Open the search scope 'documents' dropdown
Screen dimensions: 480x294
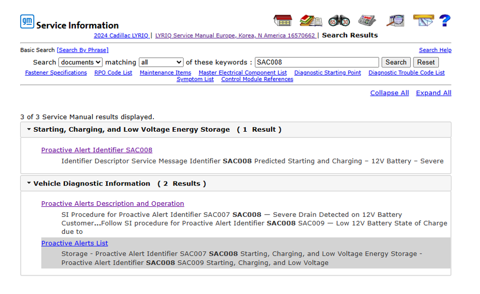pyautogui.click(x=80, y=62)
